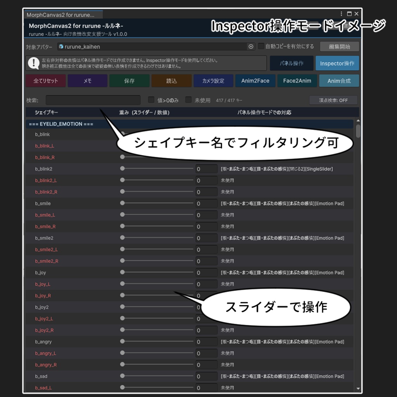This screenshot has height=397, width=397.
Task: Click the b_blink2 numeric value field
Action: point(206,169)
